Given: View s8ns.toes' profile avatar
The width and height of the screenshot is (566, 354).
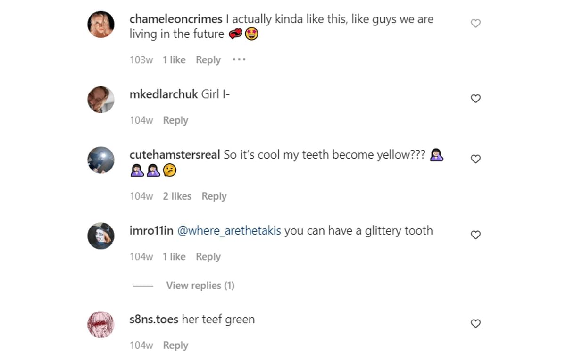Looking at the screenshot, I should click(x=100, y=324).
